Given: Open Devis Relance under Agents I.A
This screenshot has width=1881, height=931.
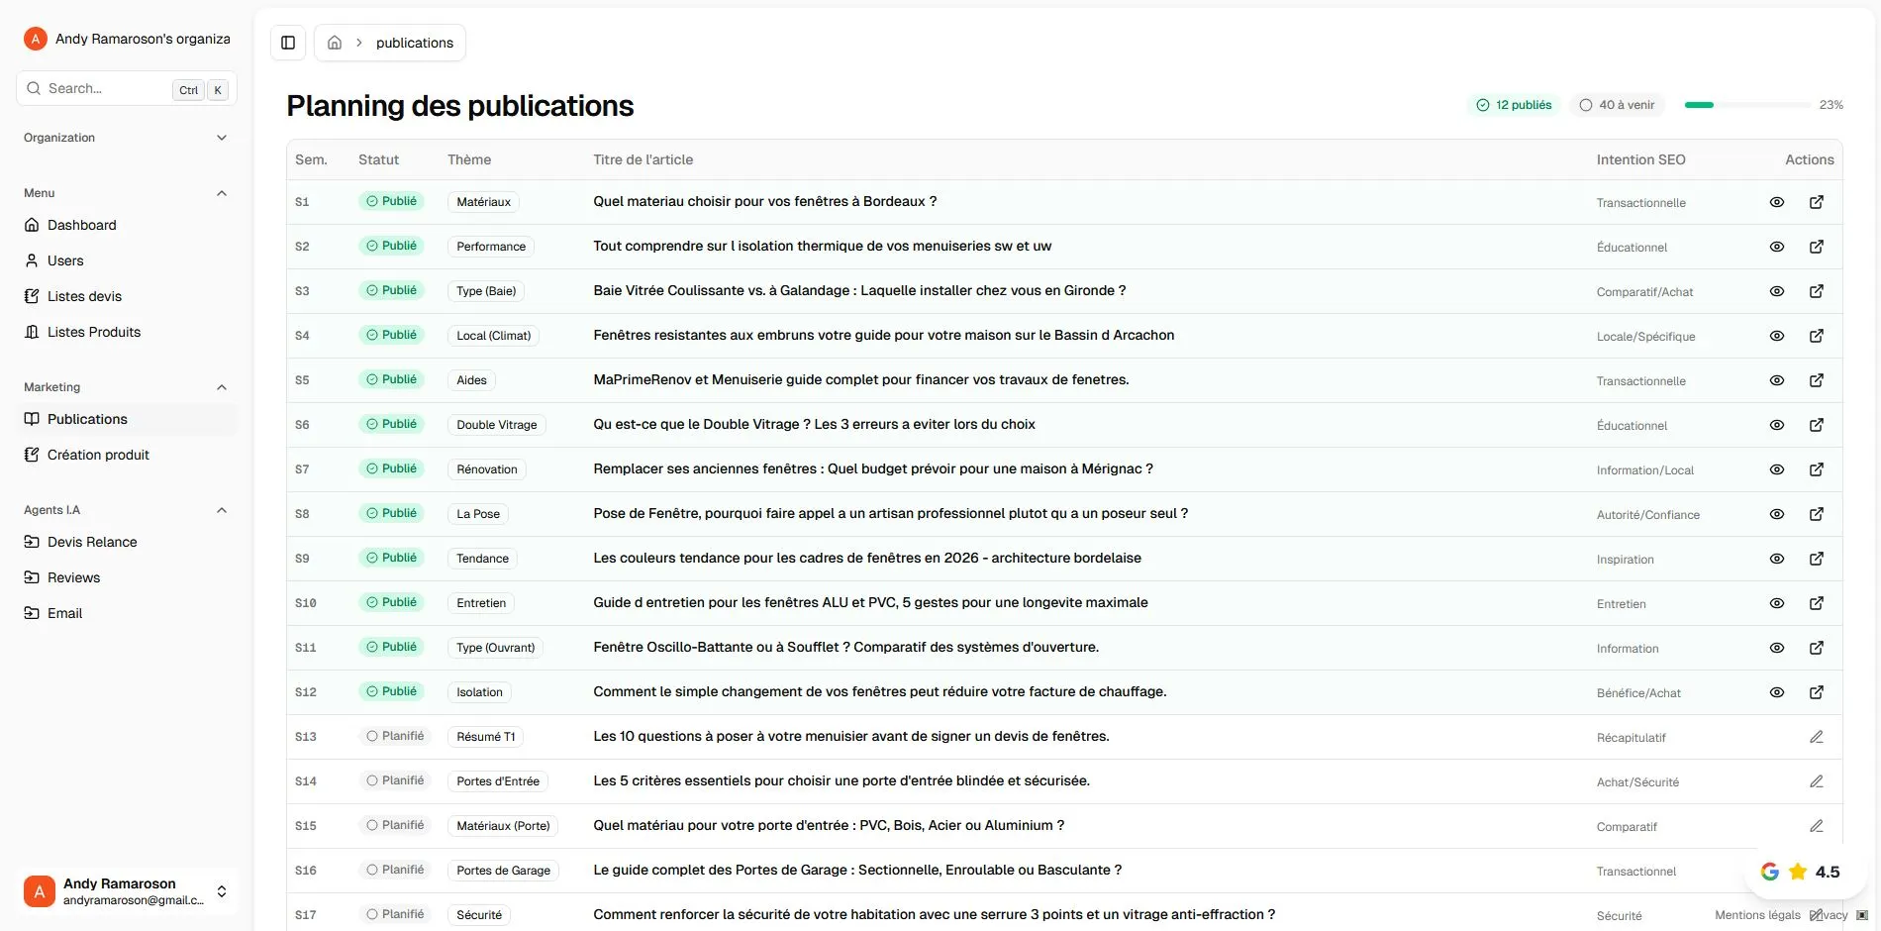Looking at the screenshot, I should click(x=92, y=542).
